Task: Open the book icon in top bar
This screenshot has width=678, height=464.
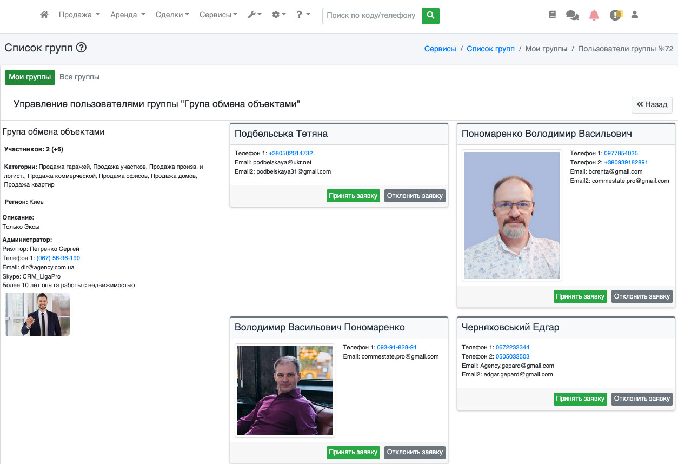Action: coord(552,15)
